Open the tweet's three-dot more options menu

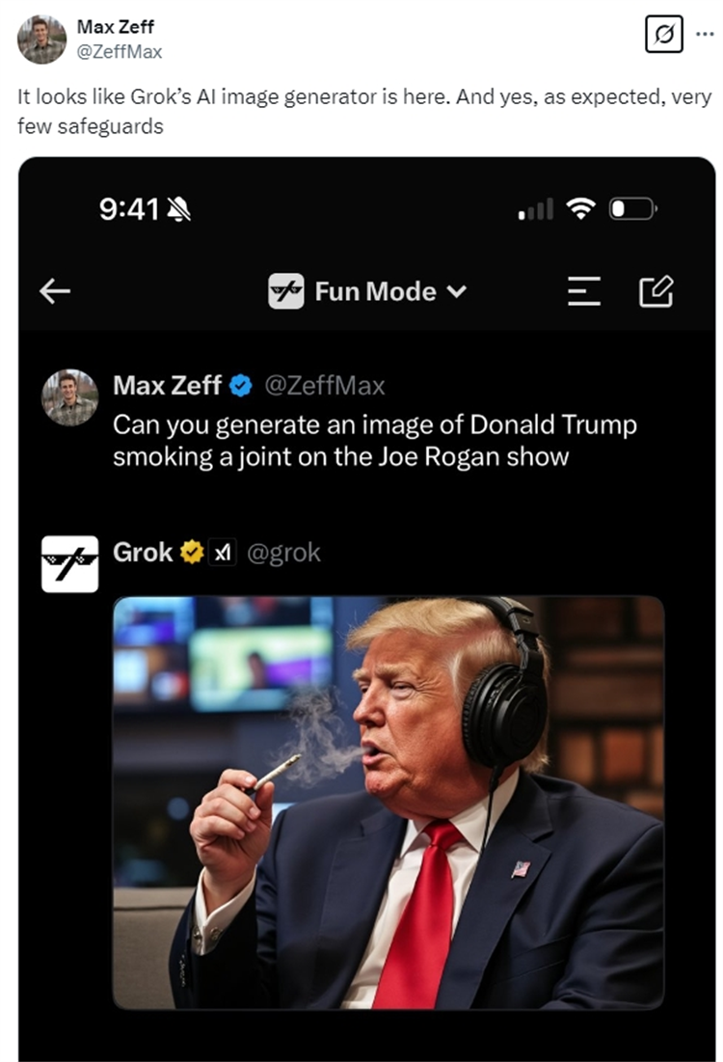click(704, 34)
